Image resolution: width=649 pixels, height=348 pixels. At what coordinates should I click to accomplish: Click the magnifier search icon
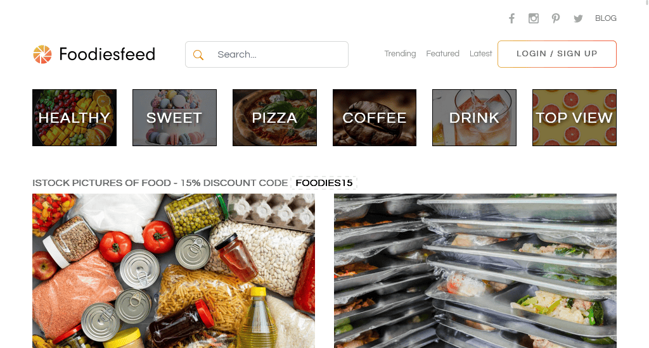point(198,54)
